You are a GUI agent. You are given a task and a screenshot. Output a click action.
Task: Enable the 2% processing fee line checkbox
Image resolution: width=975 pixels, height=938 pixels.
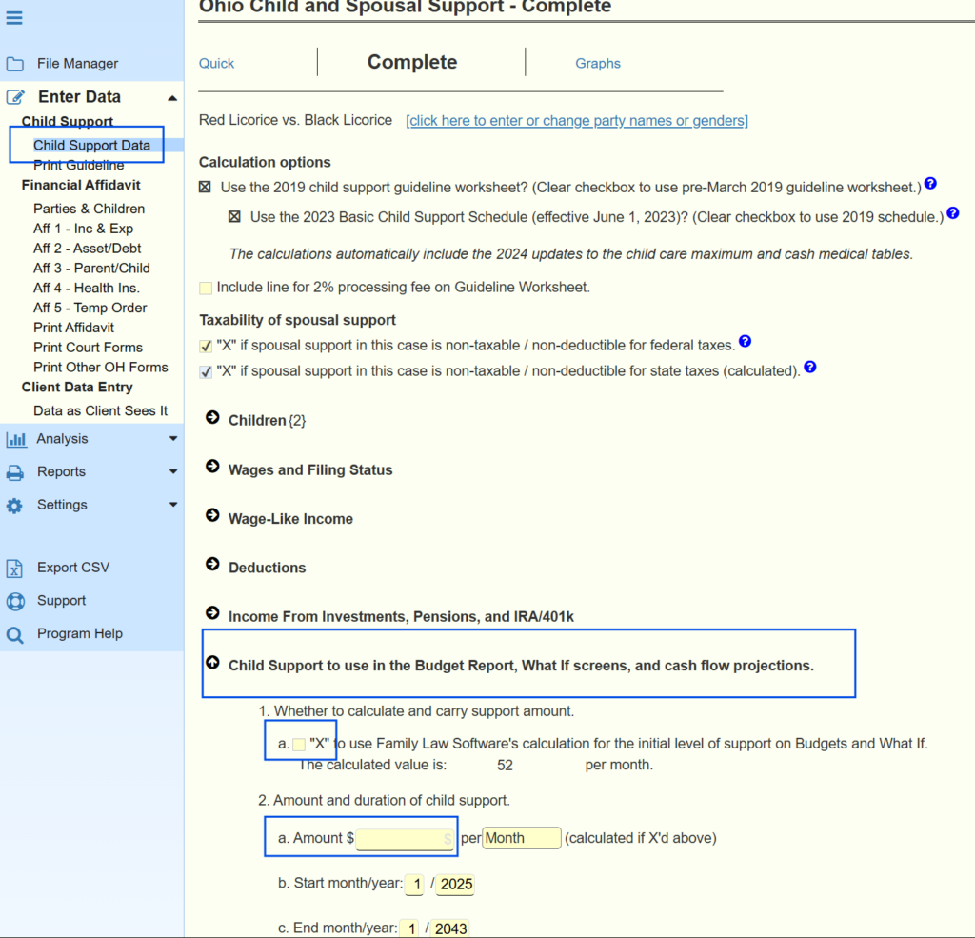[206, 288]
